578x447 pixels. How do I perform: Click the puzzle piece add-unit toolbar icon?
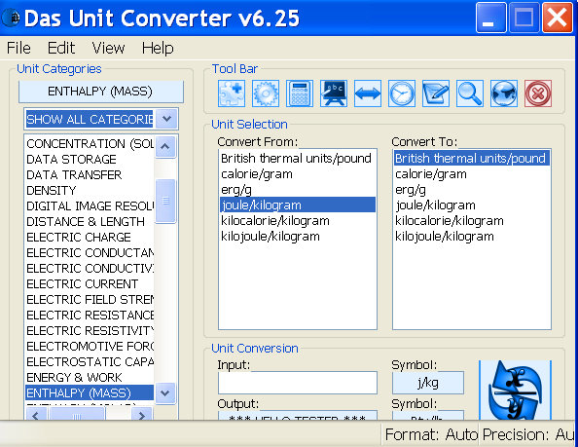coord(232,93)
